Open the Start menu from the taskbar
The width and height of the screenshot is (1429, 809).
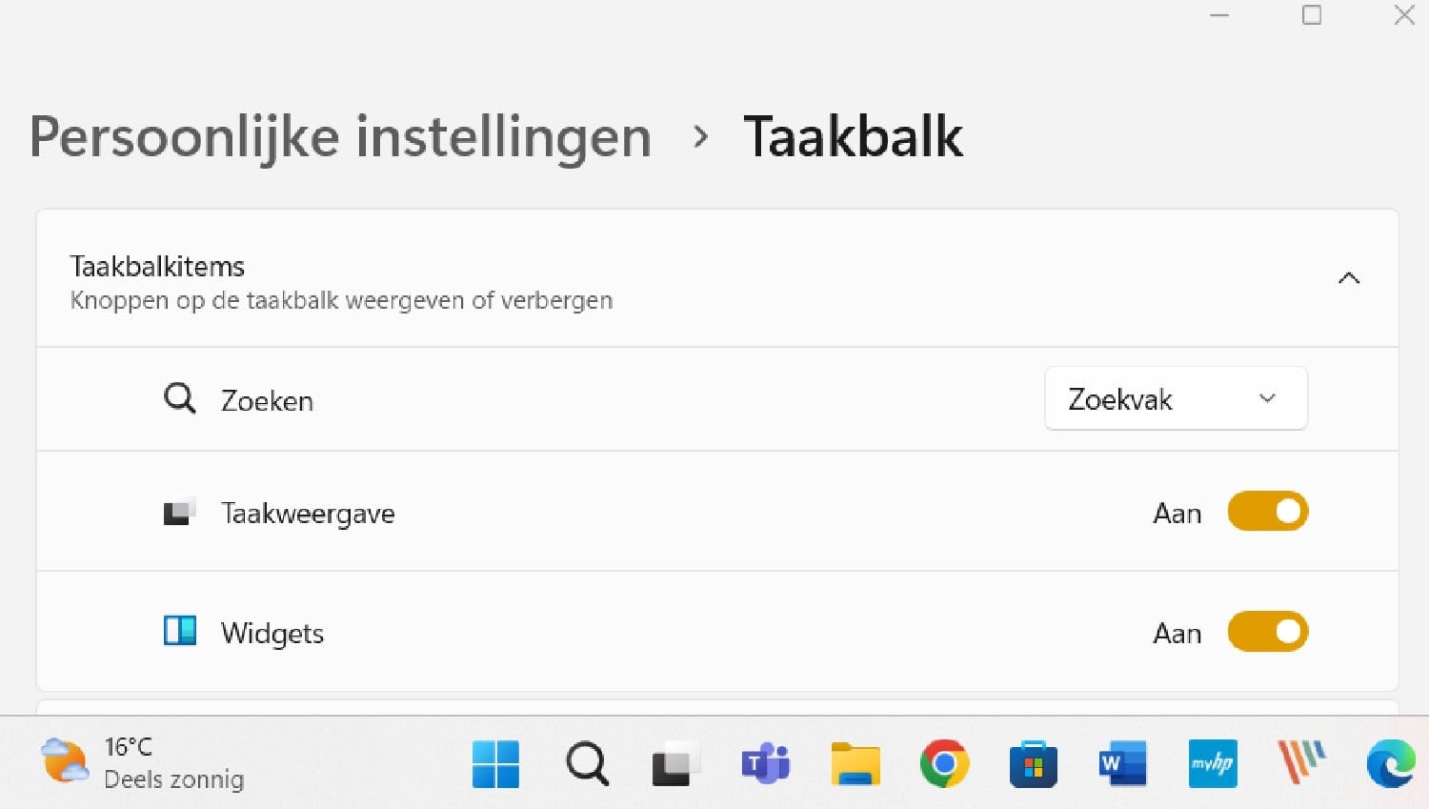(x=494, y=763)
